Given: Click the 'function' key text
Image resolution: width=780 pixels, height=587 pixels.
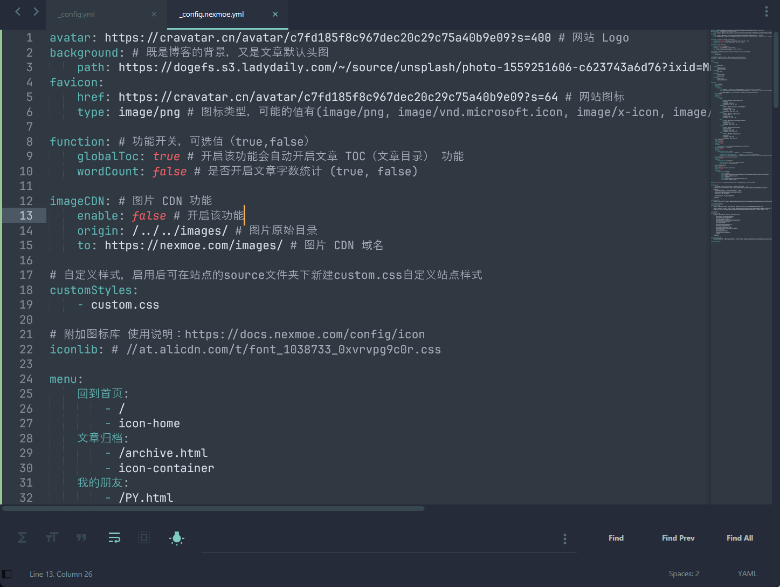Looking at the screenshot, I should click(x=77, y=142).
